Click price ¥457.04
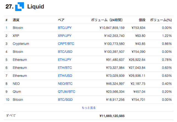 139,92
